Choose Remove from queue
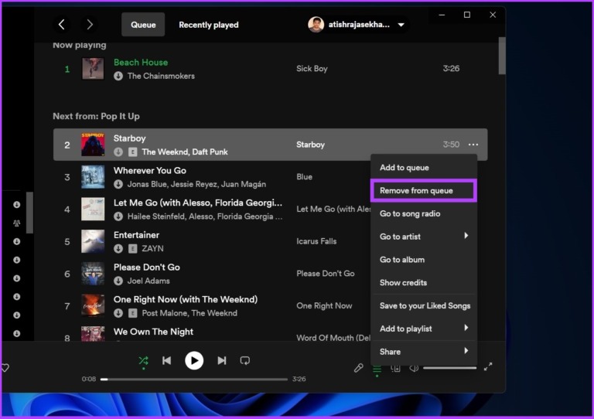Image resolution: width=594 pixels, height=419 pixels. (x=424, y=191)
